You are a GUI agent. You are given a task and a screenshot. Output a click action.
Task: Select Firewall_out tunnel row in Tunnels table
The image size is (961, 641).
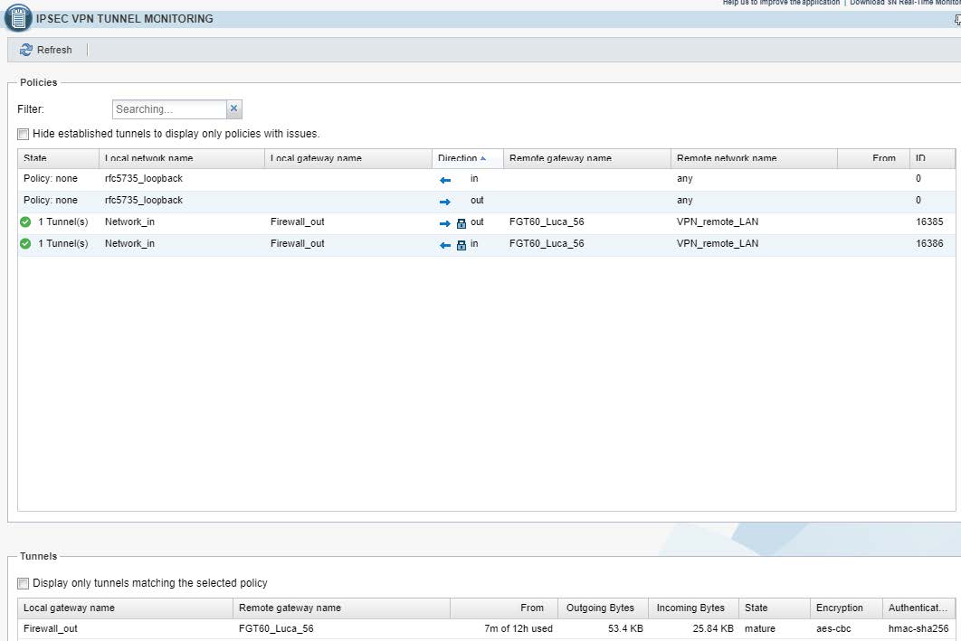(x=486, y=628)
